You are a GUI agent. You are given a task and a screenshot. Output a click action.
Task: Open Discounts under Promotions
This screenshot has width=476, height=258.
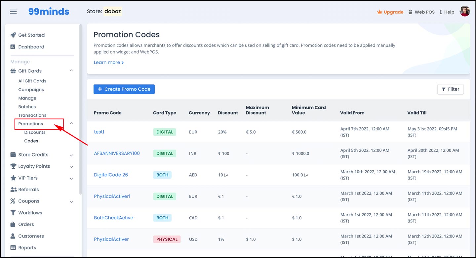pos(35,132)
